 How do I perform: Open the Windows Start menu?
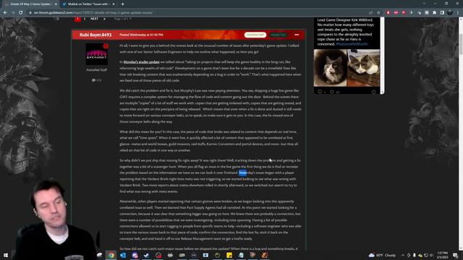coord(6,255)
